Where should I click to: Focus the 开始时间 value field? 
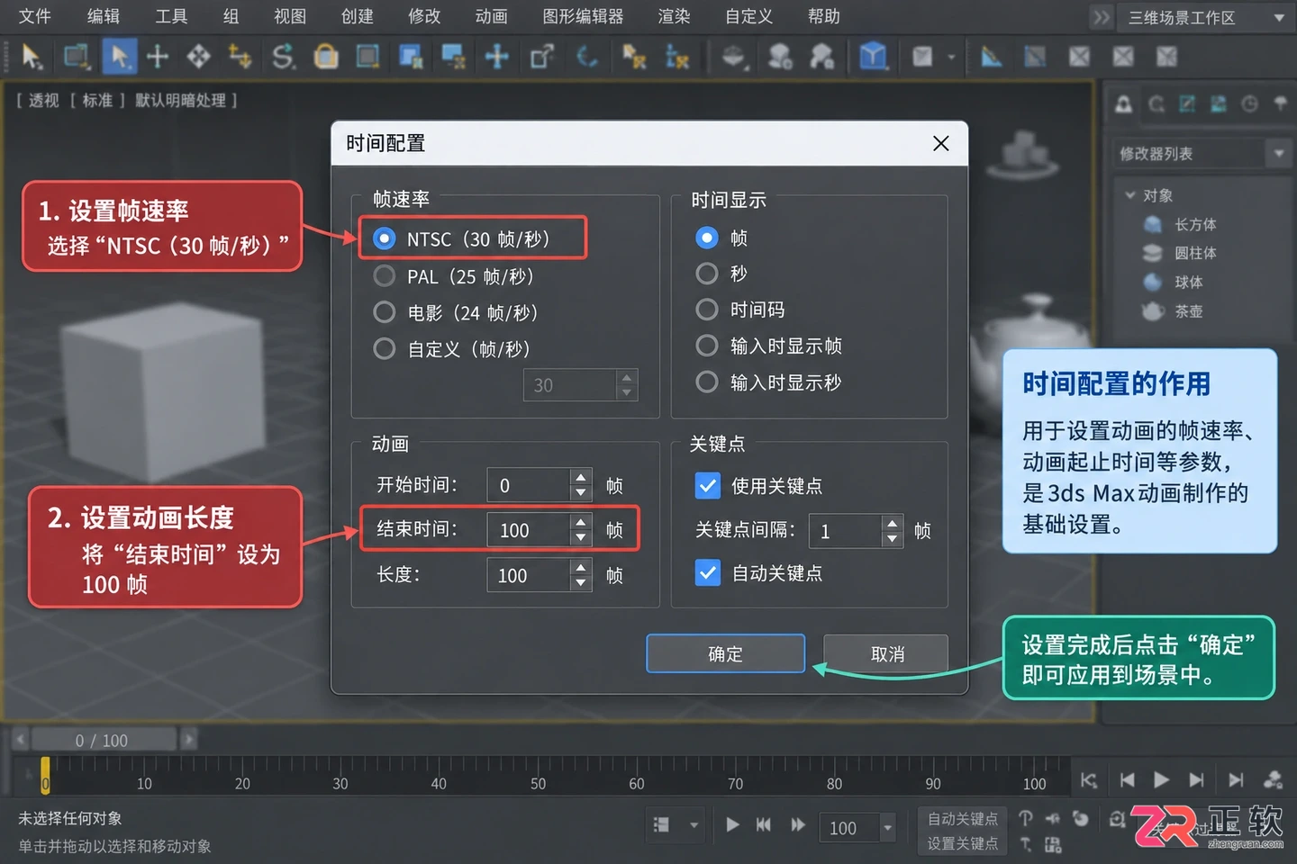click(x=529, y=485)
